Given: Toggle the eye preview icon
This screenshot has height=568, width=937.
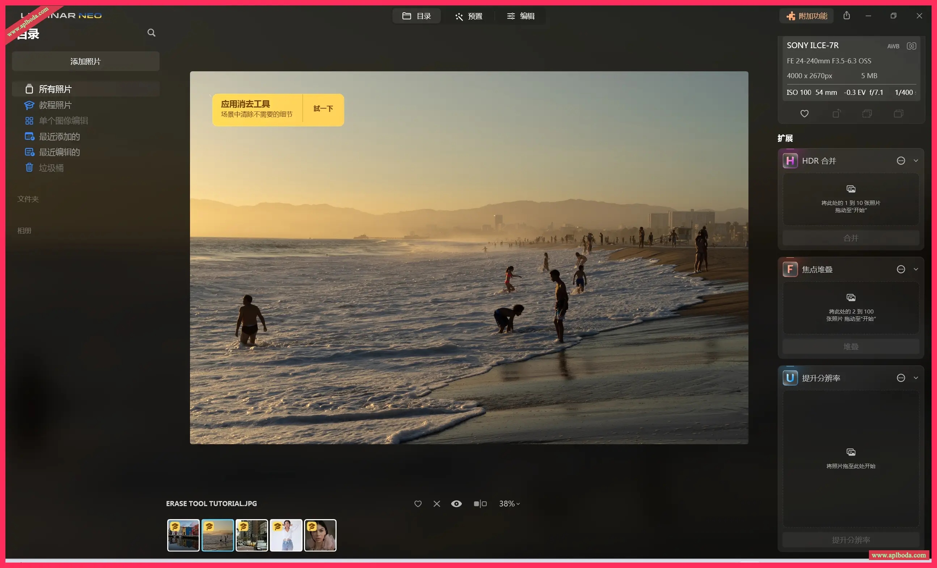Looking at the screenshot, I should tap(456, 504).
